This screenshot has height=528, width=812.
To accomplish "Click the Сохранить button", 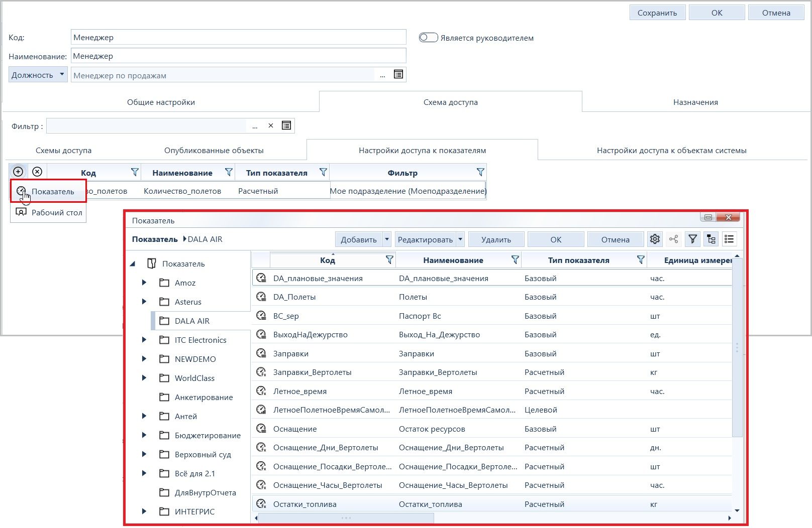I will [x=657, y=13].
